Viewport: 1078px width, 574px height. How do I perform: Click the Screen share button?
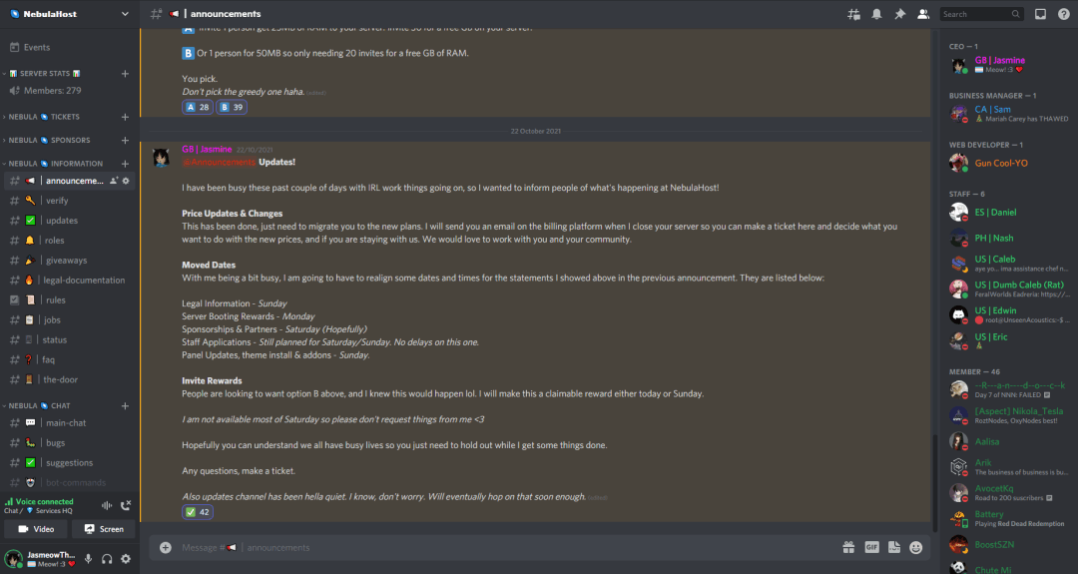pyautogui.click(x=103, y=529)
